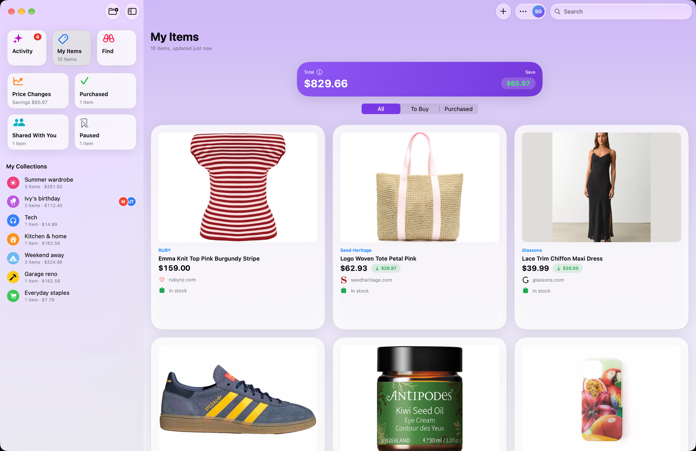
Task: Switch to the To Buy tab
Action: pos(420,109)
